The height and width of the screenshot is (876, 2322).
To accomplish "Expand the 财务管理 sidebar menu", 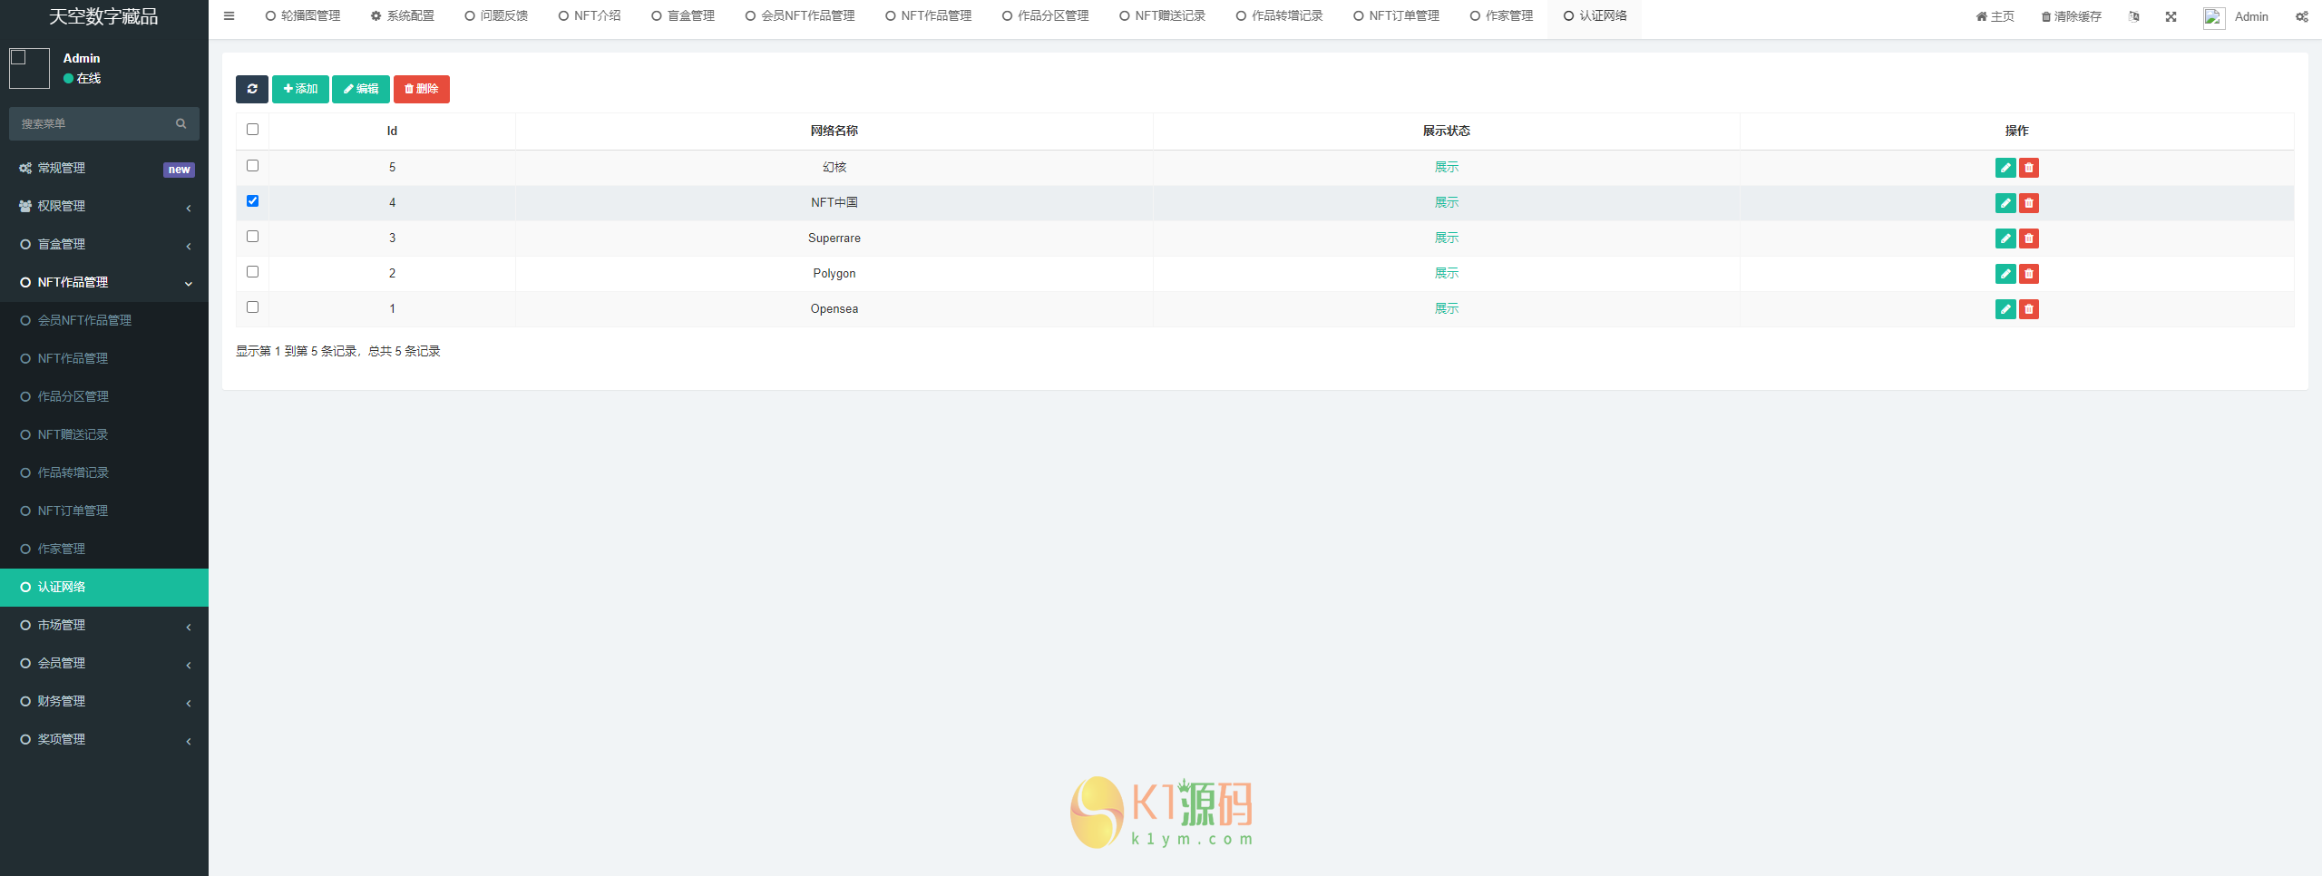I will click(x=104, y=701).
